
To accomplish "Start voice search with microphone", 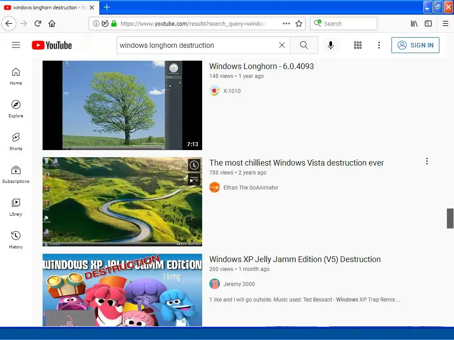I will 331,45.
